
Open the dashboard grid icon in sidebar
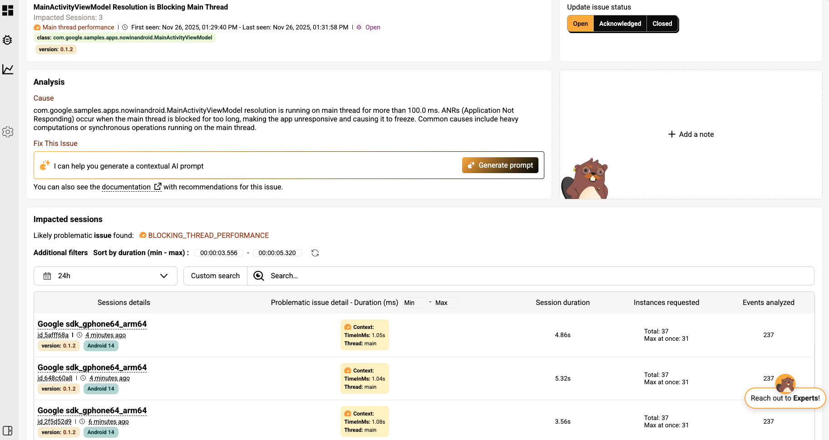point(8,10)
